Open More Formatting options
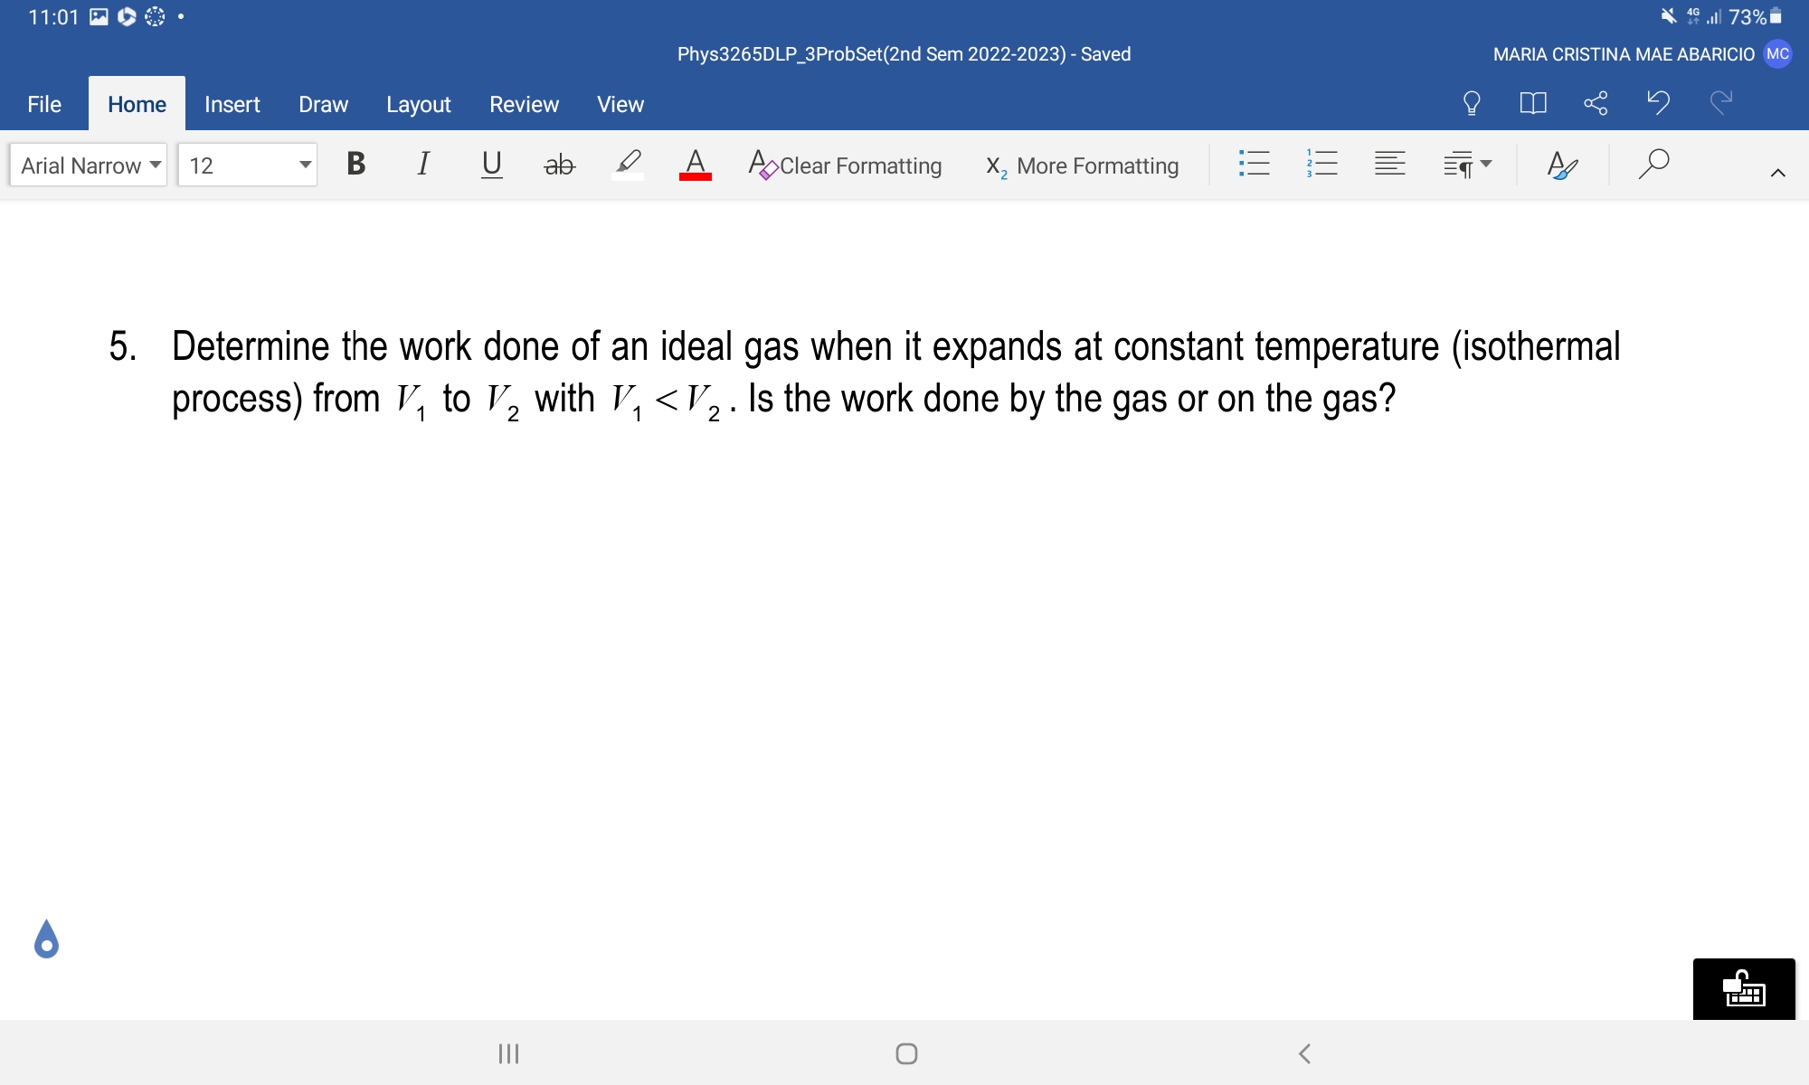 1083,165
